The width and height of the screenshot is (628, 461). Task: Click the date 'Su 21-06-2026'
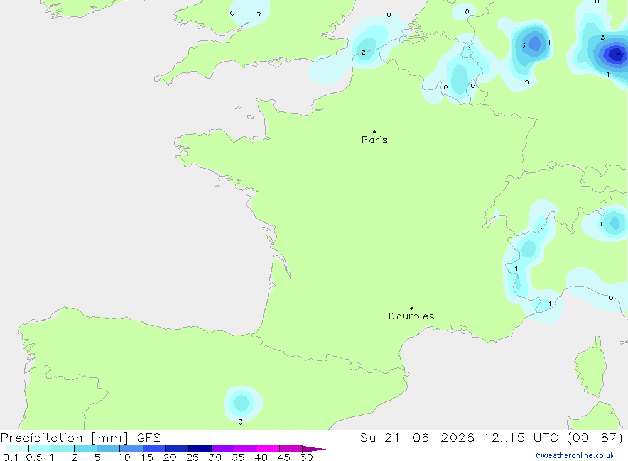pyautogui.click(x=418, y=438)
